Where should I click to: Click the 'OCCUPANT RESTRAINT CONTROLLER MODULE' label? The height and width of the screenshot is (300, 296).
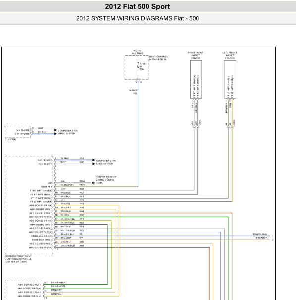tap(18, 259)
